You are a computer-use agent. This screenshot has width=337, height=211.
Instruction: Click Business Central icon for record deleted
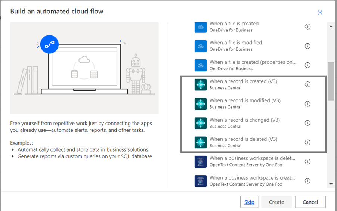pos(201,142)
